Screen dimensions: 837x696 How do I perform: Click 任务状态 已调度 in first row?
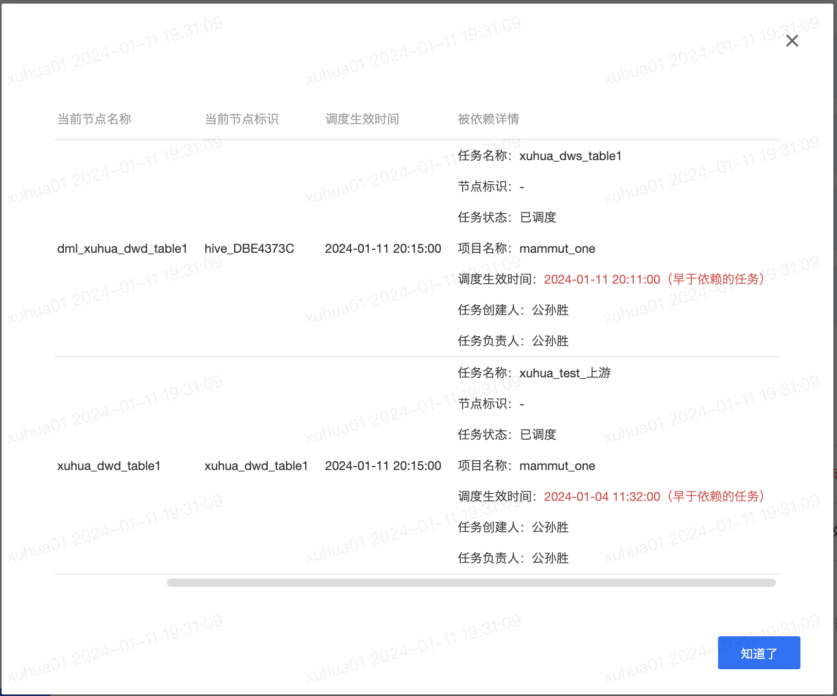(507, 217)
